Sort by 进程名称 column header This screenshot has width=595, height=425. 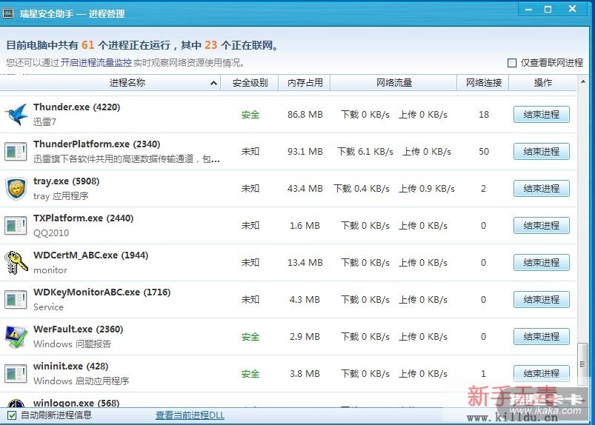[110, 83]
